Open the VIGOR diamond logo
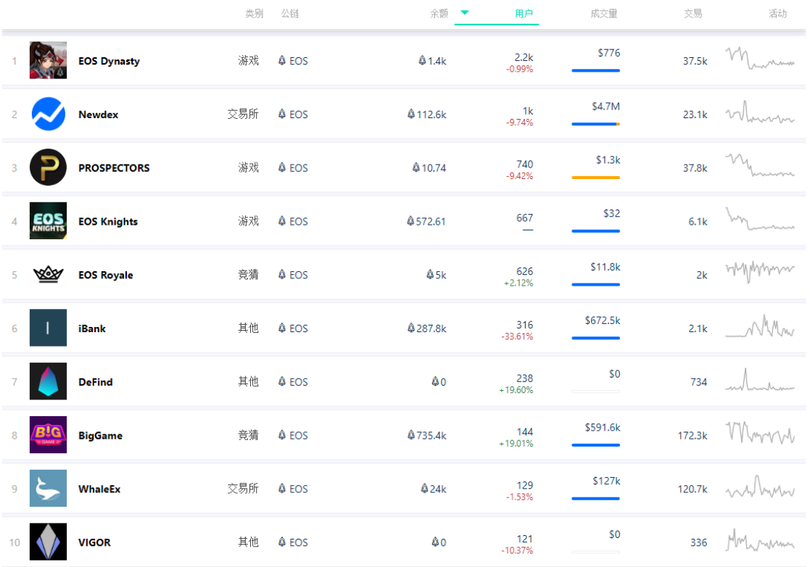Viewport: 810px width, 567px height. tap(48, 542)
